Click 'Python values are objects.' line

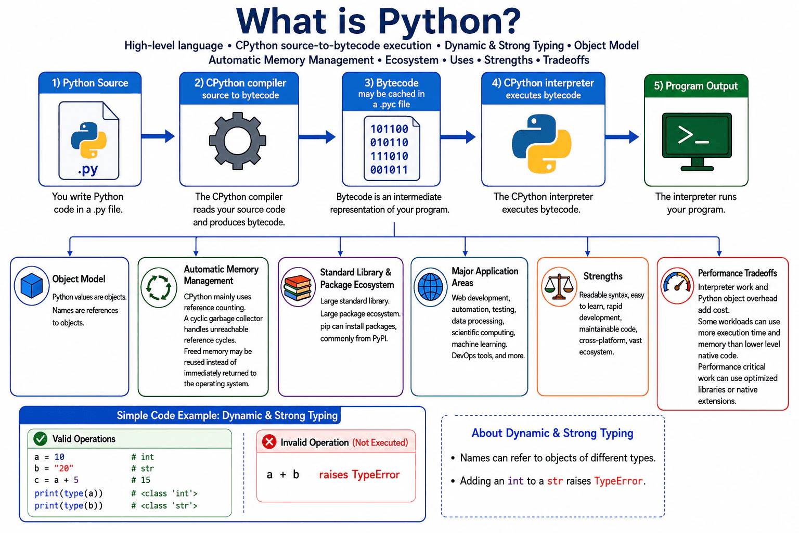coord(89,297)
